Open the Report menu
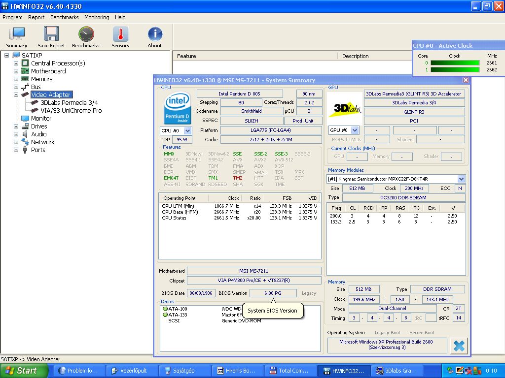505x378 pixels. pos(36,17)
